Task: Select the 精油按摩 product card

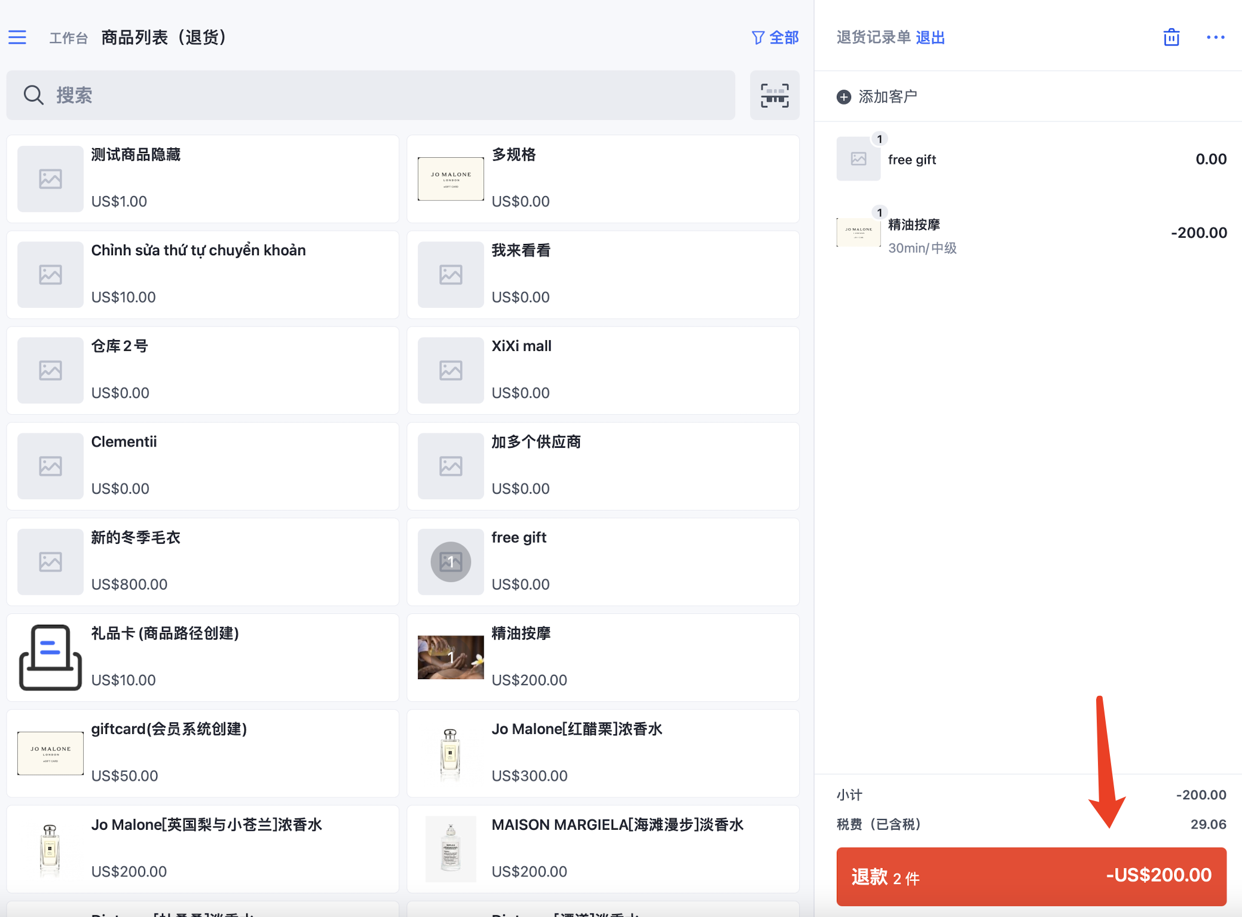Action: coord(602,657)
